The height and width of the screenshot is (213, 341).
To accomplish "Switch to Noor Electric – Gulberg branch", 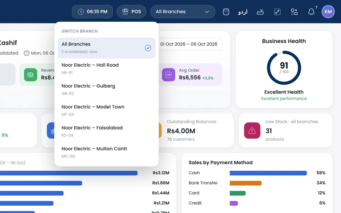I will (107, 89).
